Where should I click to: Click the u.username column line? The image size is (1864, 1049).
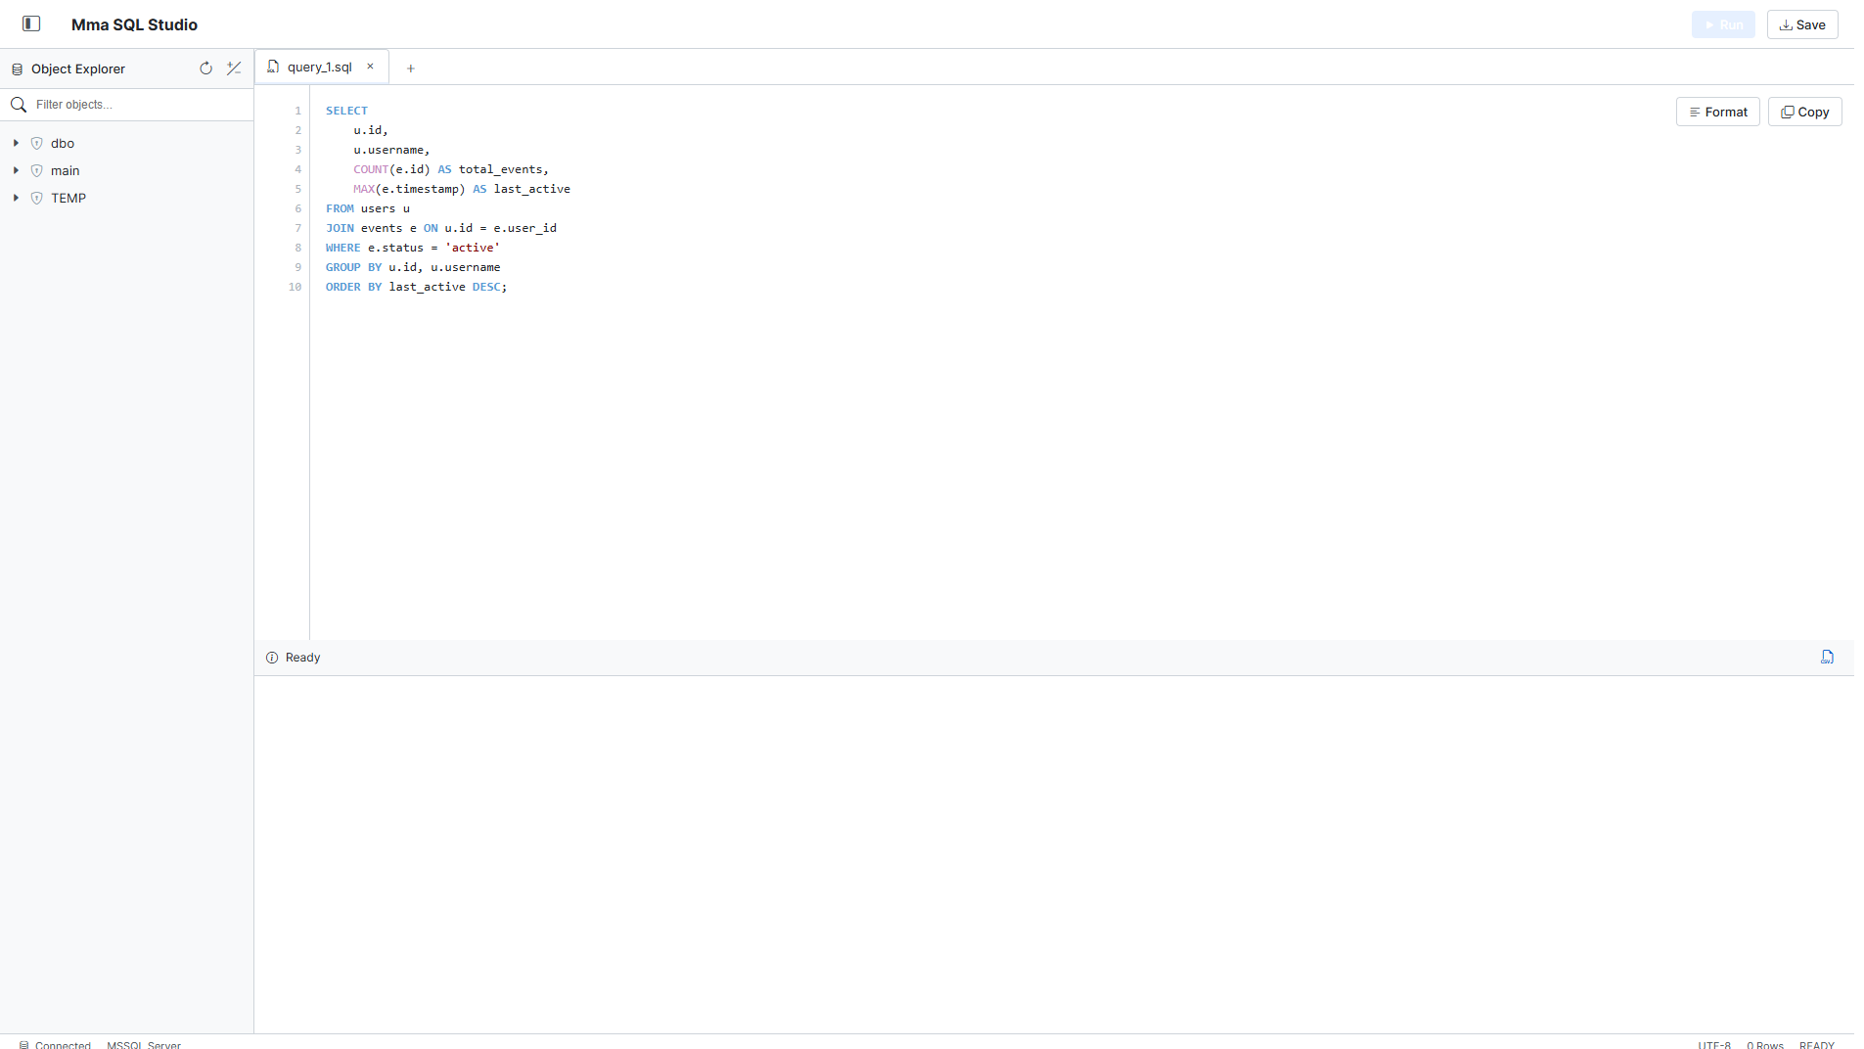pos(391,150)
